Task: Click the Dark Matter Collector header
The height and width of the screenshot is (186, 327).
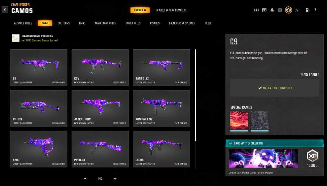Action: pyautogui.click(x=275, y=143)
